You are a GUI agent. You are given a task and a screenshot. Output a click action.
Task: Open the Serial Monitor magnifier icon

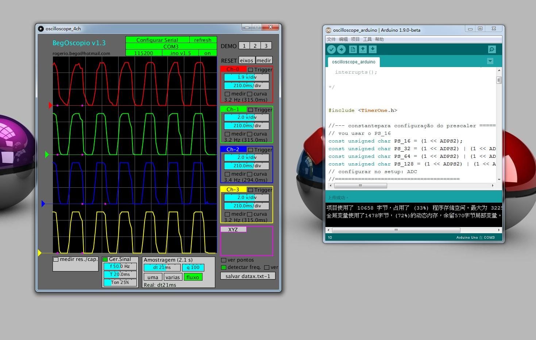tap(491, 49)
